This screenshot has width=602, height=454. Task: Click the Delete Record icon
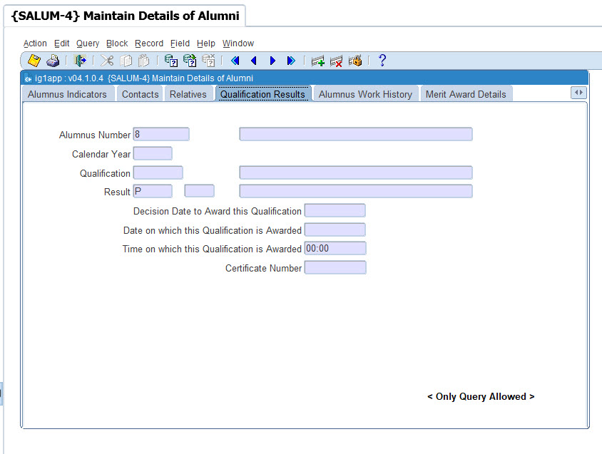(337, 61)
